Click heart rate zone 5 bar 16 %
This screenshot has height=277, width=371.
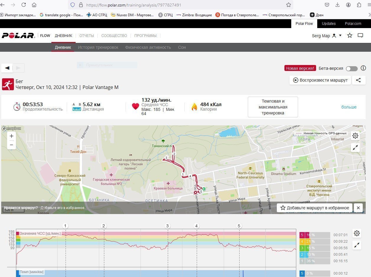[x=315, y=235]
